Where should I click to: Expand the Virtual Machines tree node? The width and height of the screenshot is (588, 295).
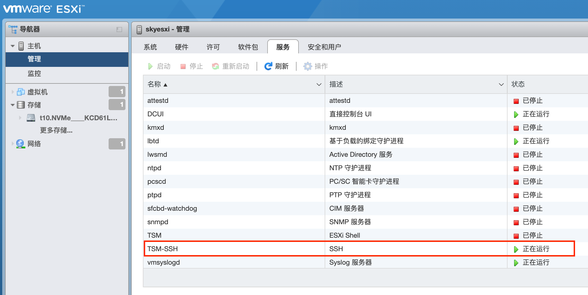(13, 92)
